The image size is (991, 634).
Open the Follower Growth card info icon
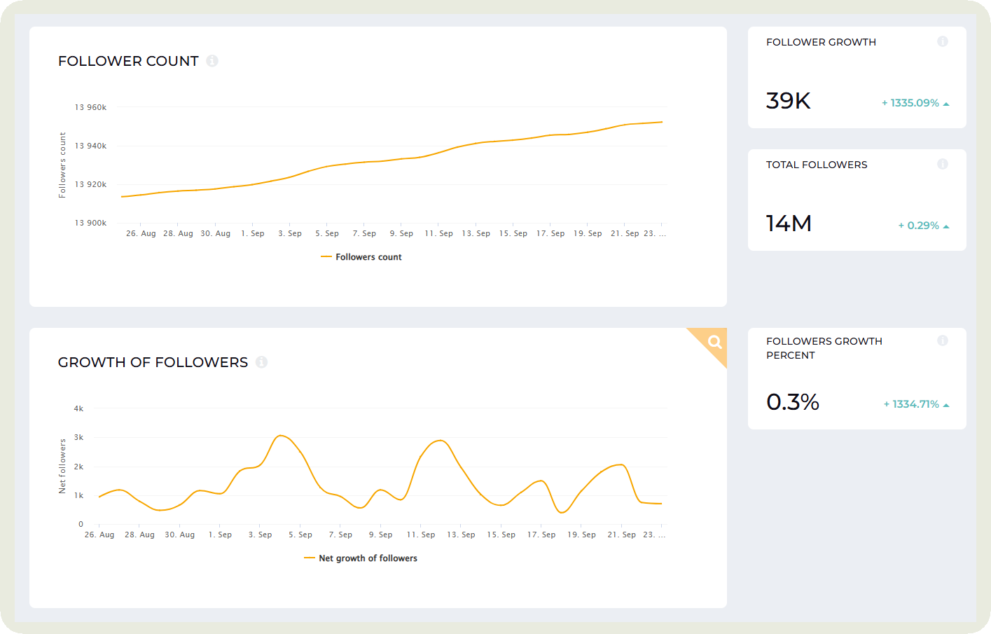tap(943, 41)
